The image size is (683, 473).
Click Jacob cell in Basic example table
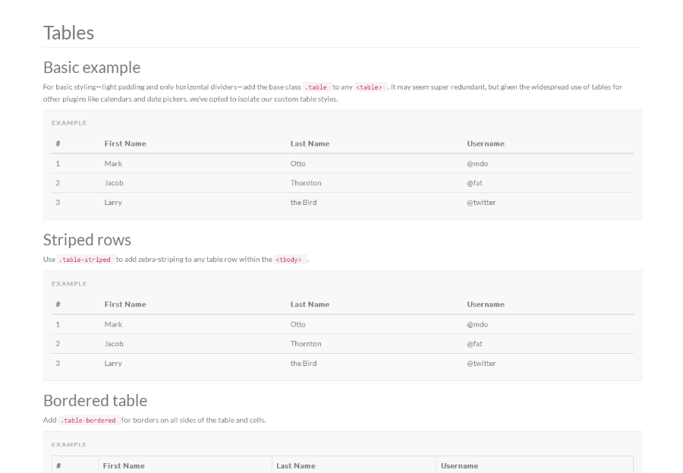[x=114, y=183]
